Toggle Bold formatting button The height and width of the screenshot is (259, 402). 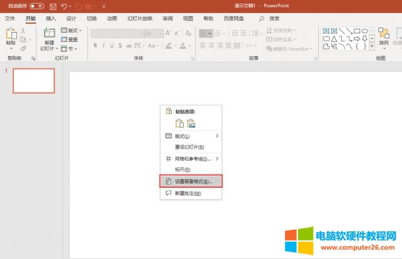point(95,45)
